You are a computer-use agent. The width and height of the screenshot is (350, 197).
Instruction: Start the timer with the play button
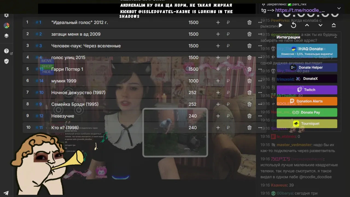[x=281, y=25]
